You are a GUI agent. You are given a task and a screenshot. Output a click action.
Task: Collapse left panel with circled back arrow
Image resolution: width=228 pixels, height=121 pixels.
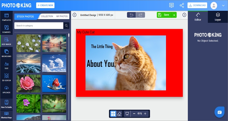click(74, 15)
